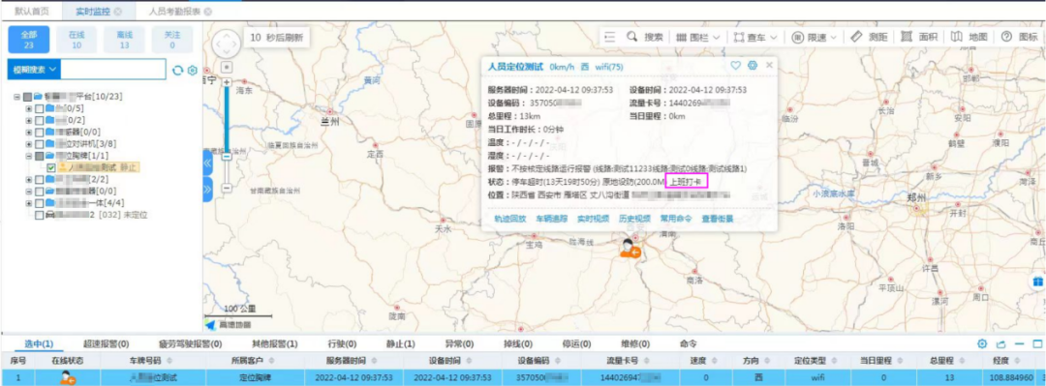Minimize the bottom data panel
1046x386 pixels.
click(x=1019, y=344)
